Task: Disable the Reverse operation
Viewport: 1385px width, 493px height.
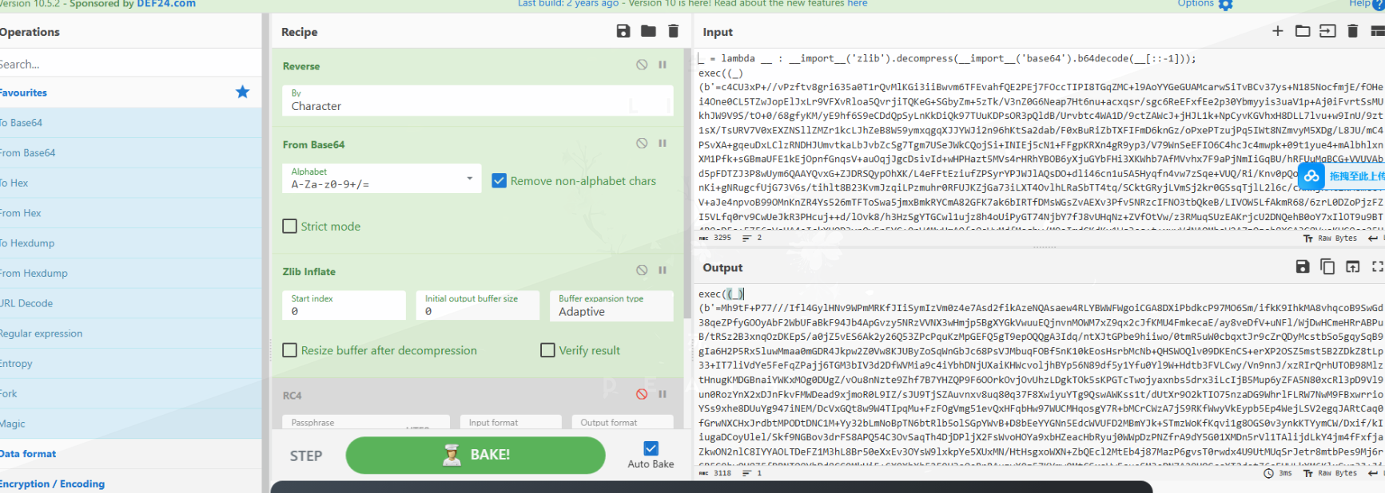Action: [x=641, y=65]
